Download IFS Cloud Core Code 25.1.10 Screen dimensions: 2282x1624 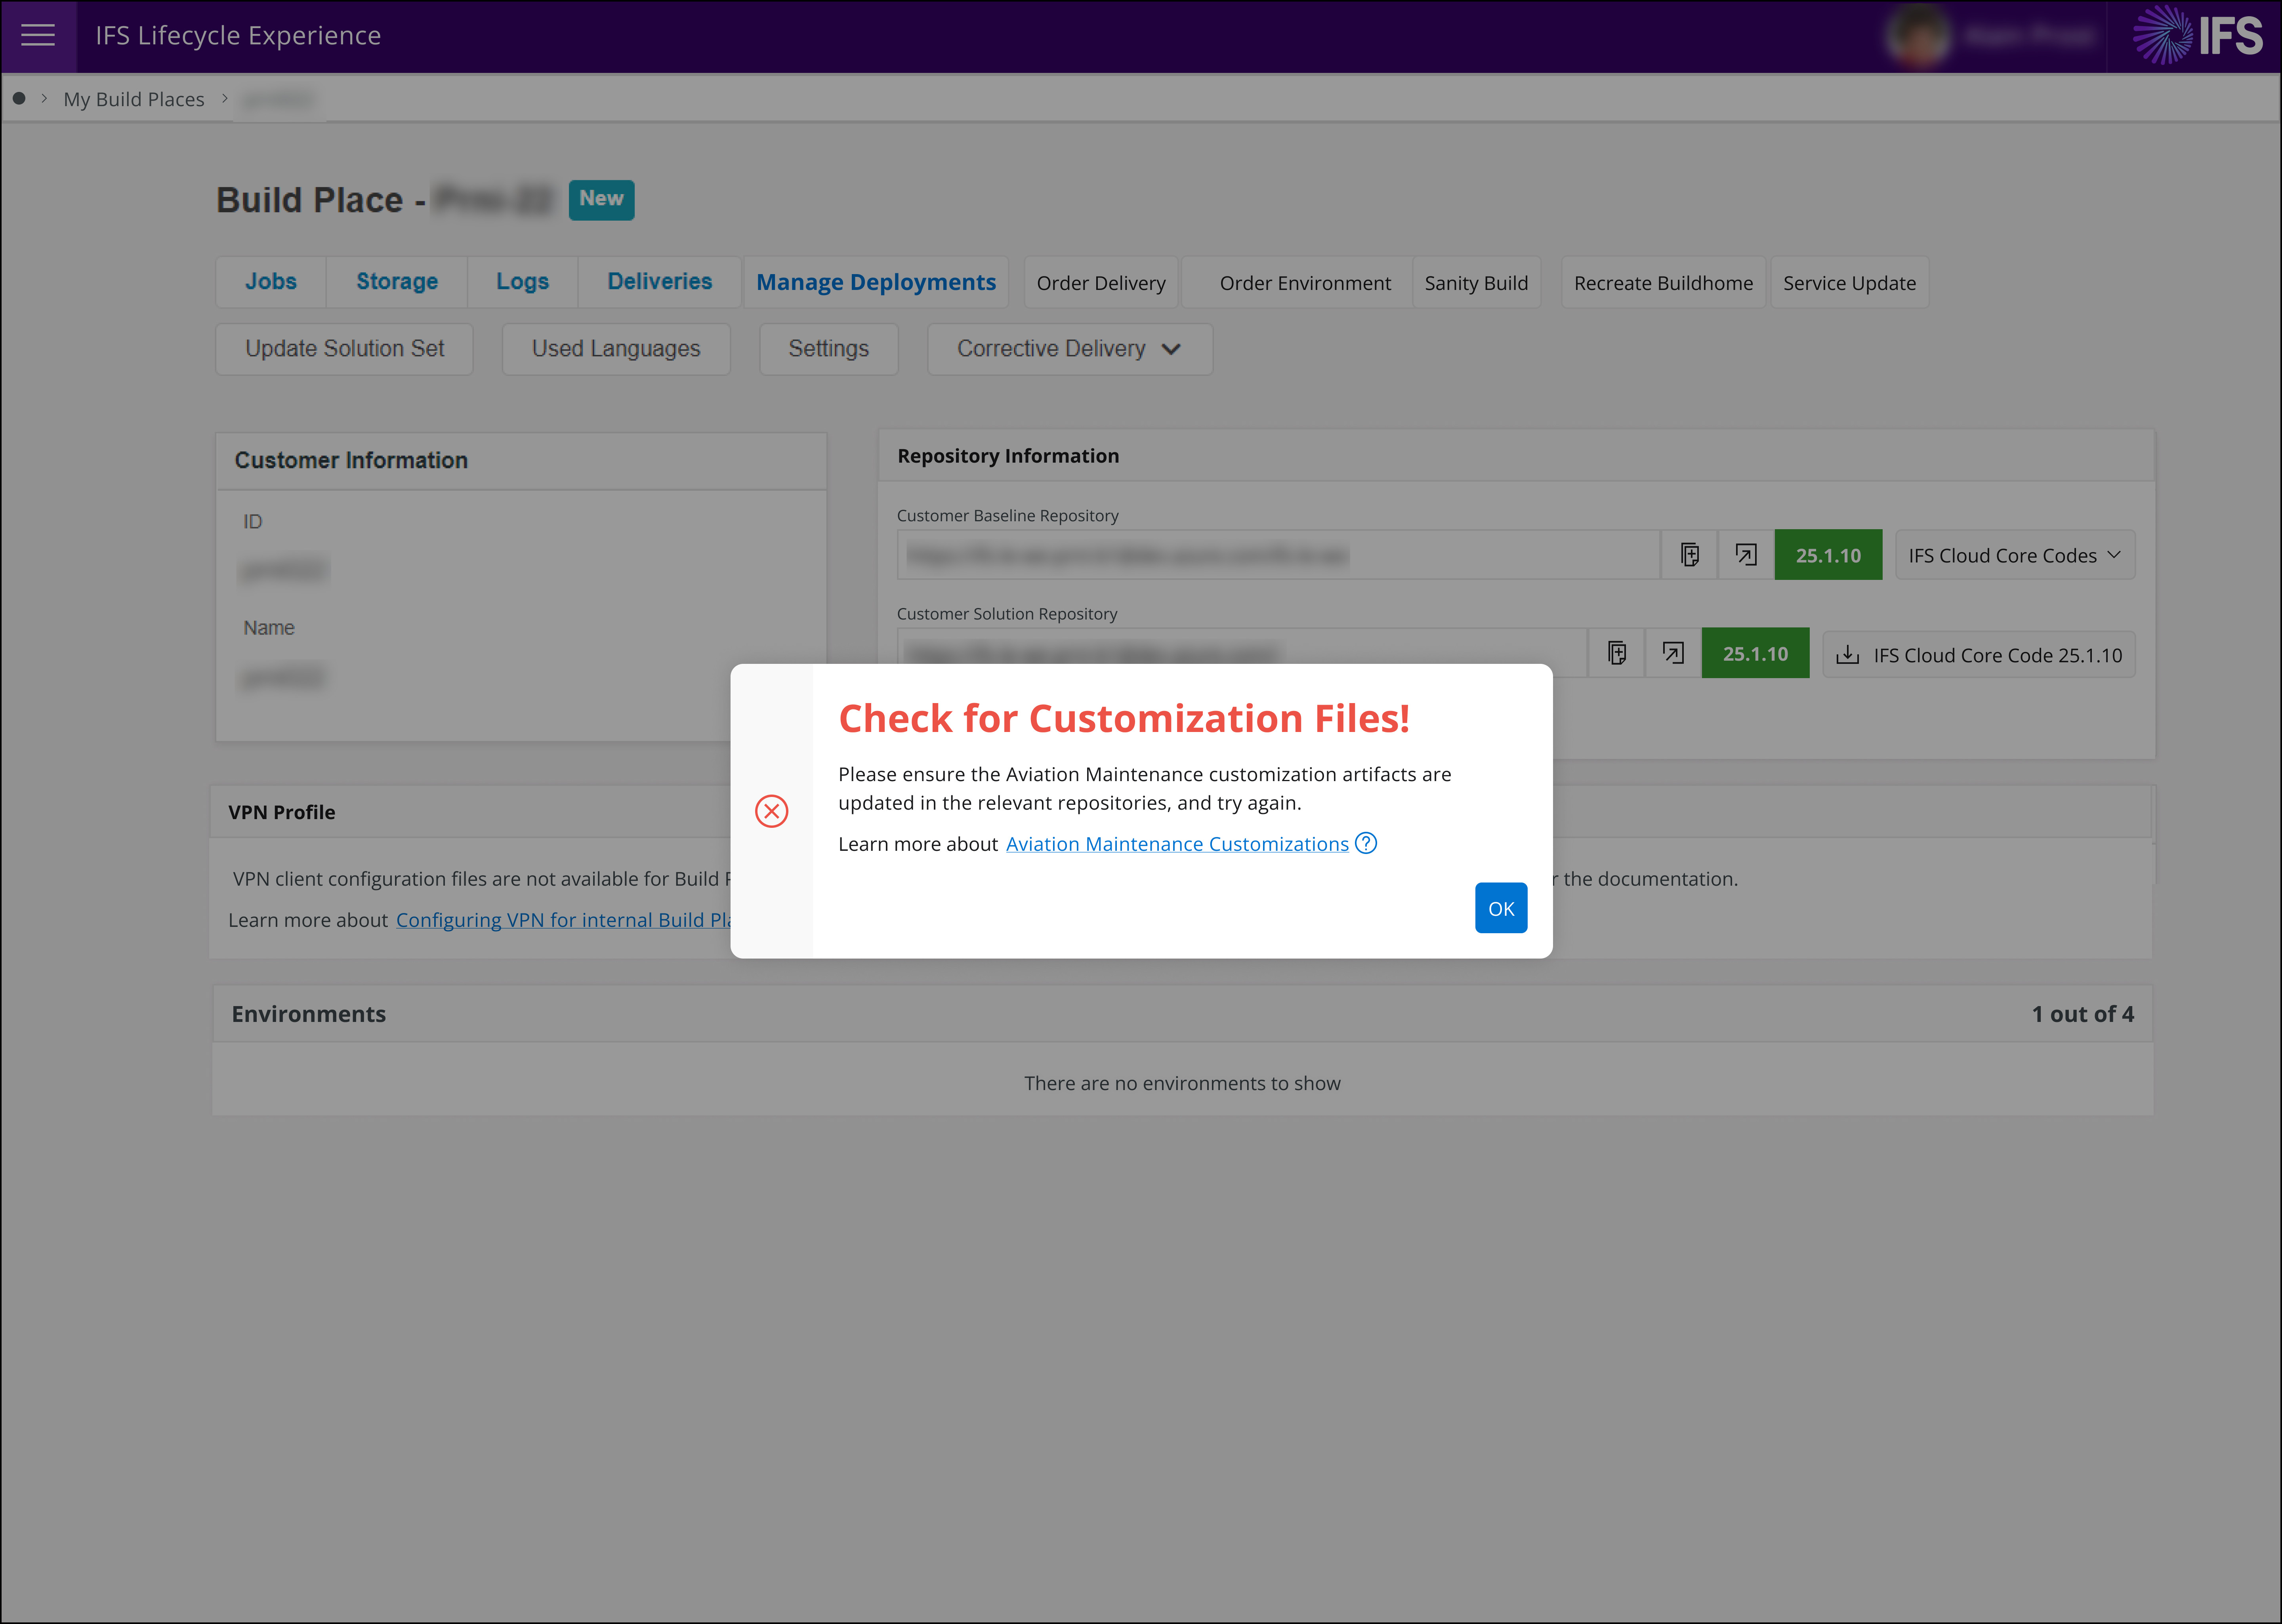pos(1978,655)
